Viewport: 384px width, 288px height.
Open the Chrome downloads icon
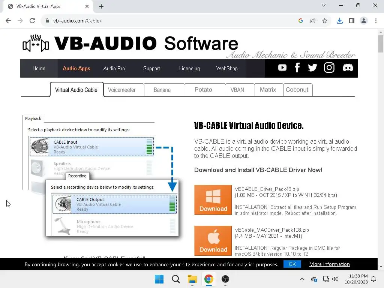click(x=340, y=21)
